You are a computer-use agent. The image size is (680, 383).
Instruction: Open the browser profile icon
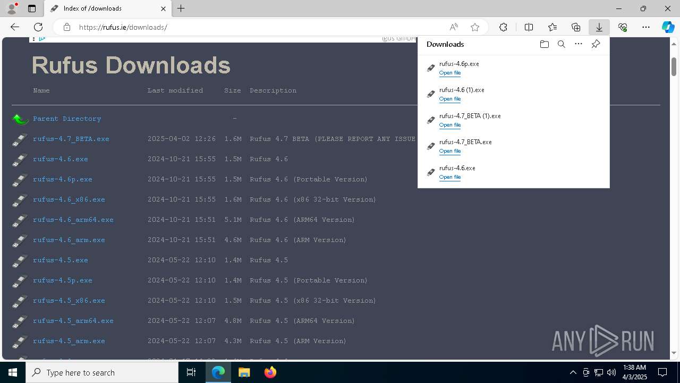[12, 9]
